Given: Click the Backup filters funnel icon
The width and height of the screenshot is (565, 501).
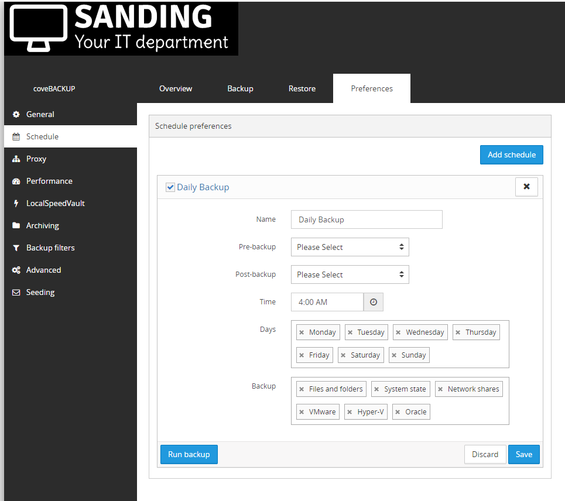Looking at the screenshot, I should coord(16,248).
